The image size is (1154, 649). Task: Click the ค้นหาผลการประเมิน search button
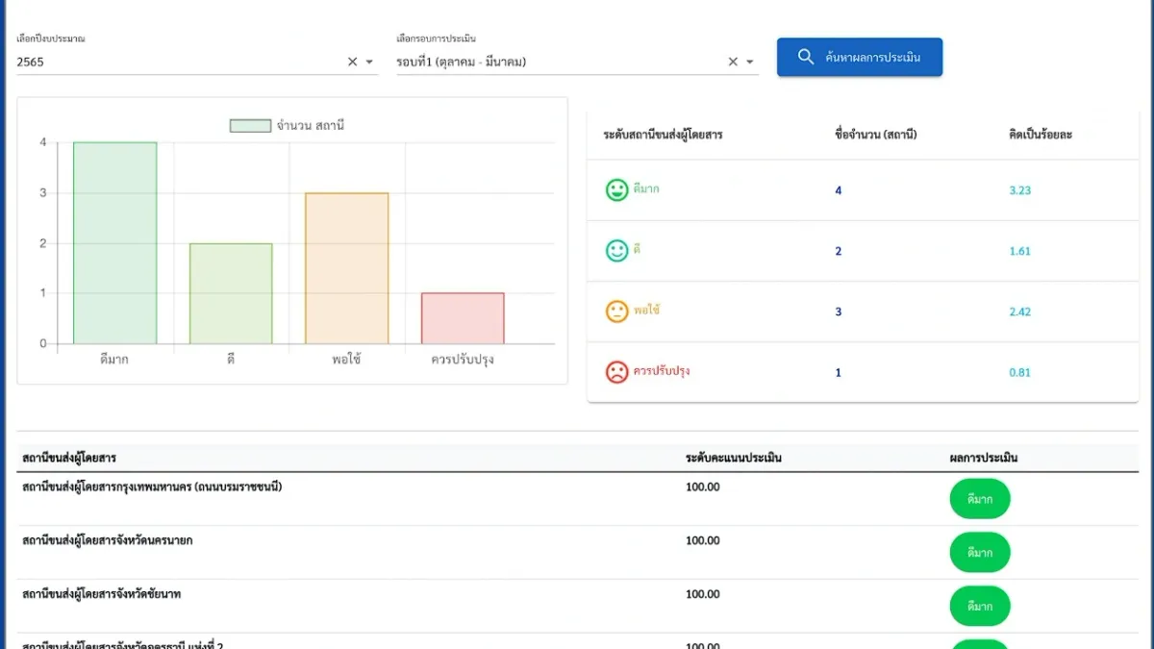pos(860,57)
